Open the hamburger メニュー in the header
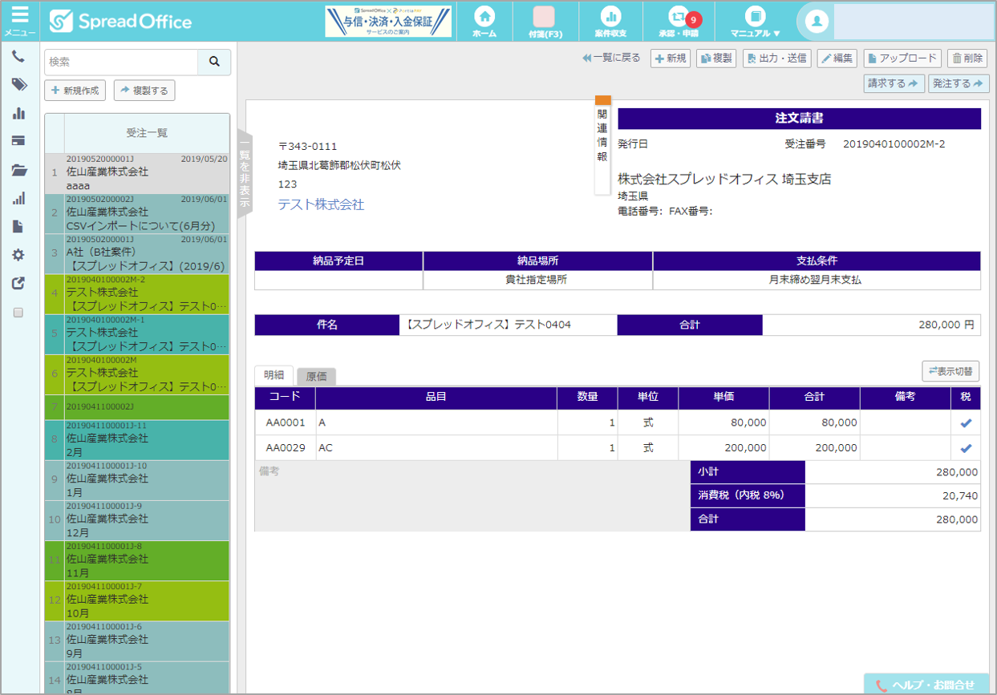The width and height of the screenshot is (997, 695). [x=19, y=21]
